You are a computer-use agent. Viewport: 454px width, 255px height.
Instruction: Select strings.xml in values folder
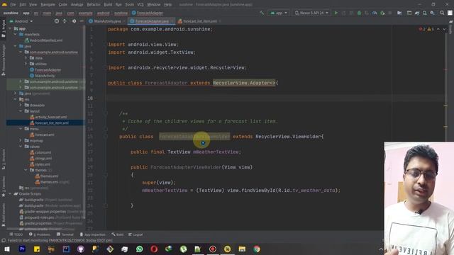point(41,158)
